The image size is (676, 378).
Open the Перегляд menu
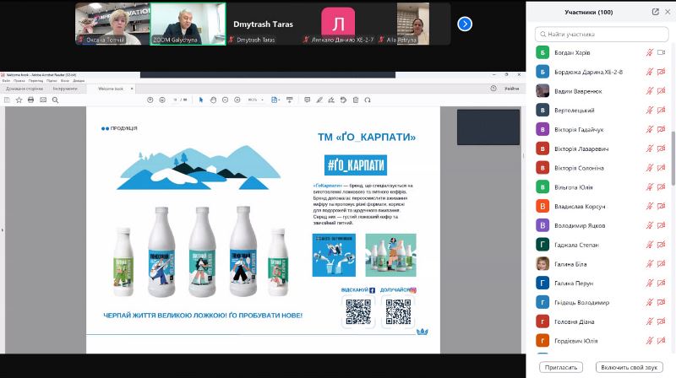[35, 80]
